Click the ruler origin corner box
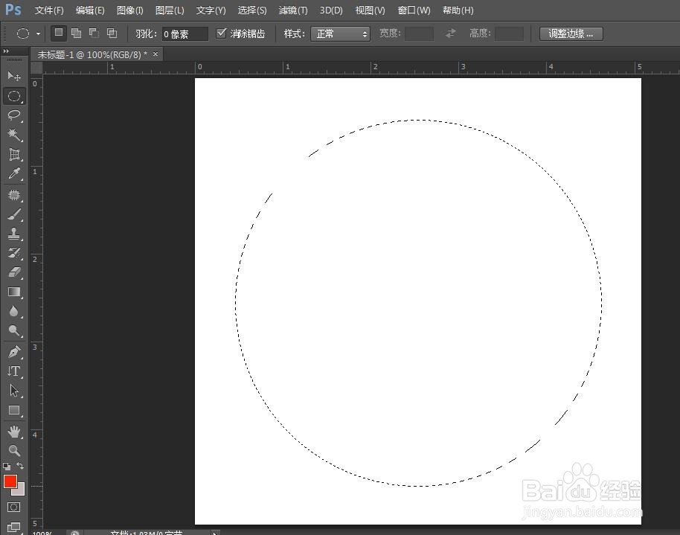The width and height of the screenshot is (680, 535). coord(36,68)
